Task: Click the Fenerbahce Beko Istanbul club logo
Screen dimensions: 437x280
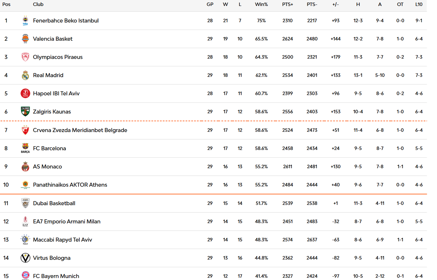Action: 25,21
